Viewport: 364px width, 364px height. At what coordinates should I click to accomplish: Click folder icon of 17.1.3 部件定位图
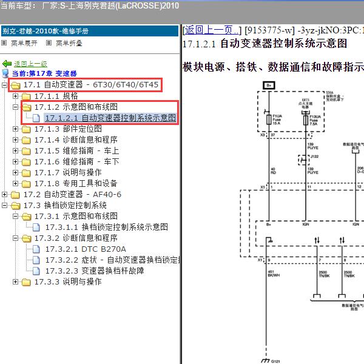click(x=26, y=129)
